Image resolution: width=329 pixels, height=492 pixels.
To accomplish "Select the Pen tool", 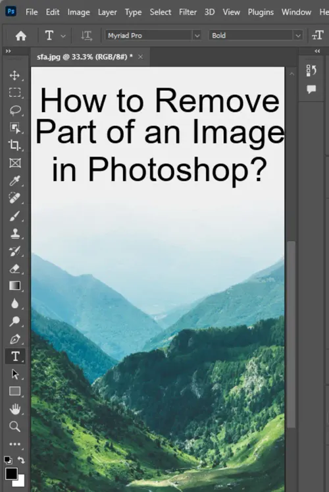I will click(x=14, y=339).
